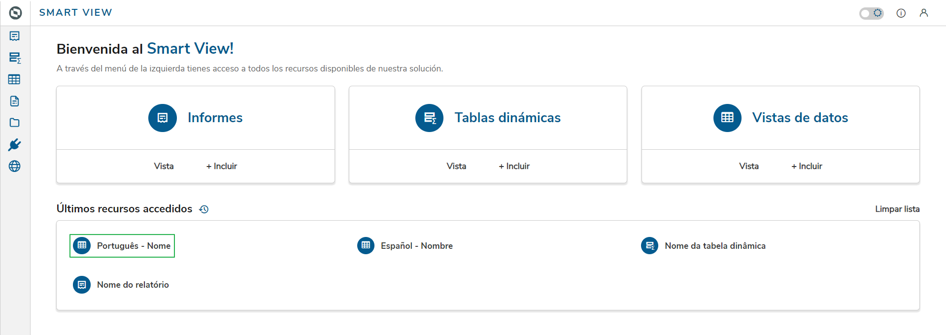Click the Smart View logo icon
This screenshot has height=335, width=946.
point(15,13)
